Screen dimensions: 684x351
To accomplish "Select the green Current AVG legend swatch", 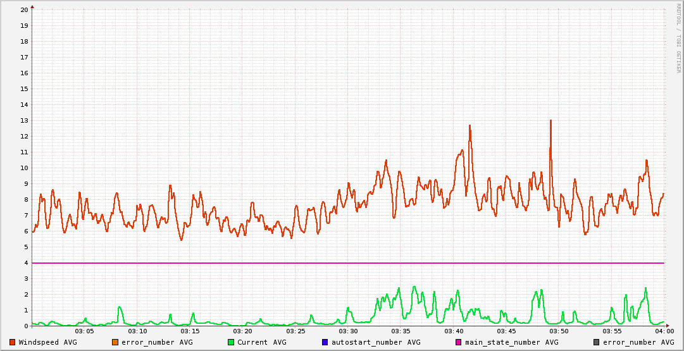I will tap(231, 342).
